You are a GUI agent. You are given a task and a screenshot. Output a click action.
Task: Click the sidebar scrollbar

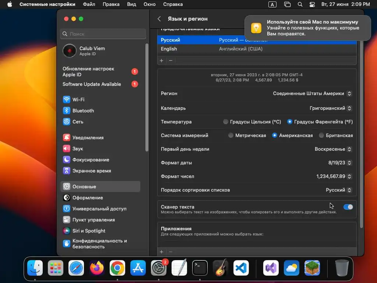click(147, 97)
